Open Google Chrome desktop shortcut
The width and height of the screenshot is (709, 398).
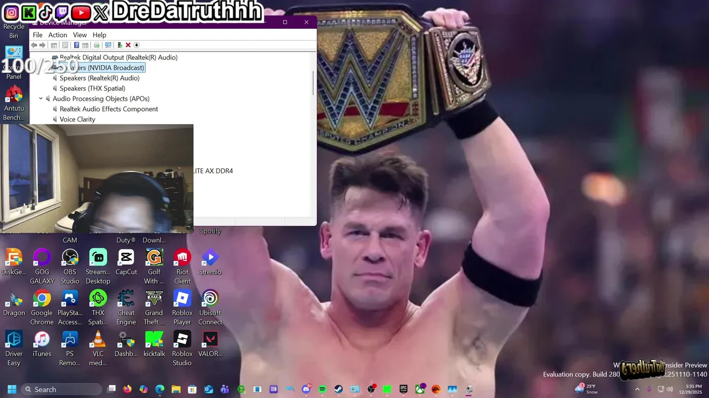(42, 307)
